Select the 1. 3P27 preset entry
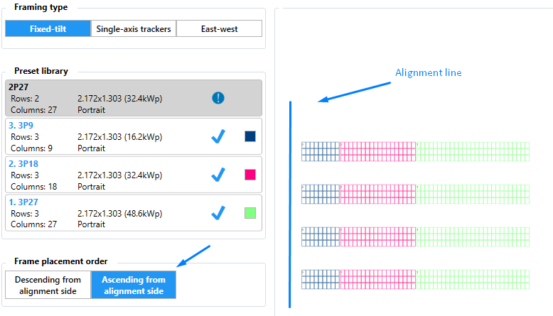Image resolution: width=553 pixels, height=316 pixels. pos(107,212)
